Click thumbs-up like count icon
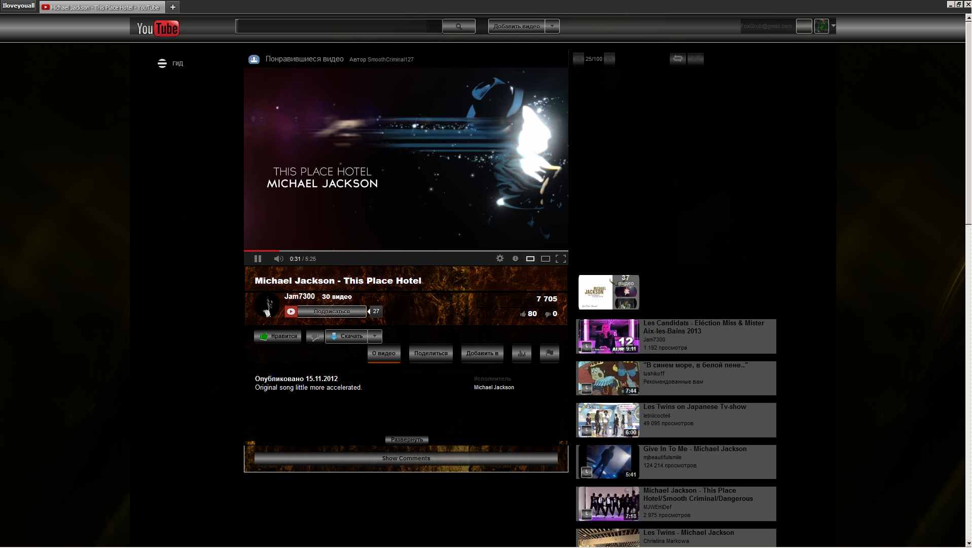 click(x=523, y=314)
